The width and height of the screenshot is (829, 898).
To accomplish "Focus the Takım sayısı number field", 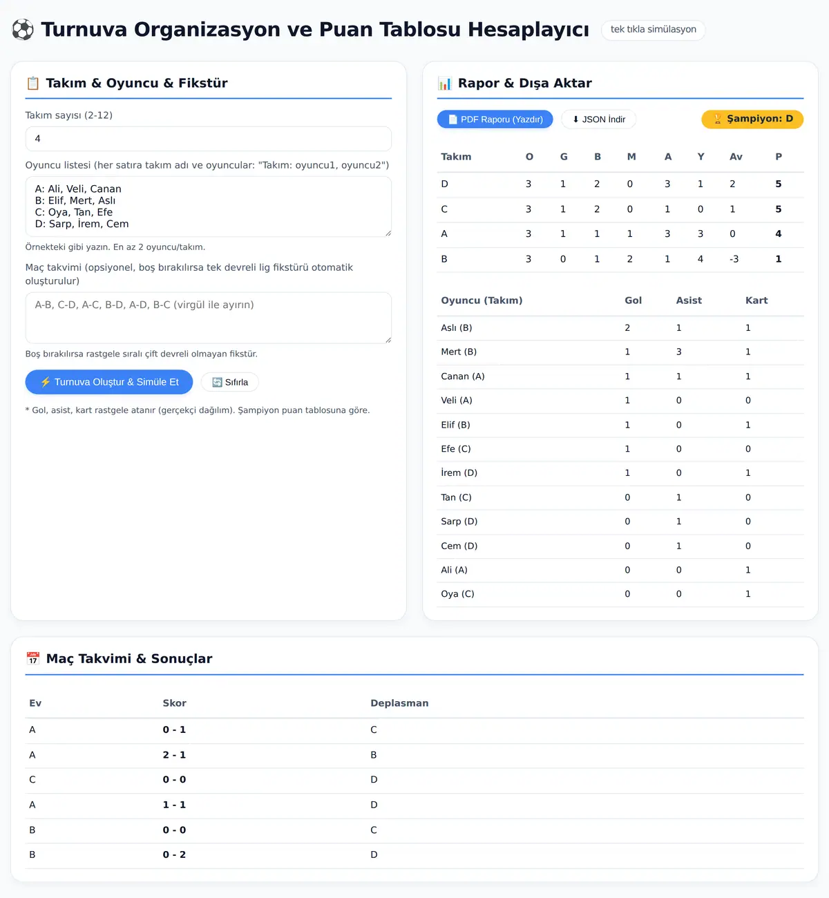I will click(x=209, y=139).
